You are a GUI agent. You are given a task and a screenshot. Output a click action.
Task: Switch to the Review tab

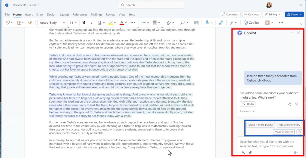110,14
